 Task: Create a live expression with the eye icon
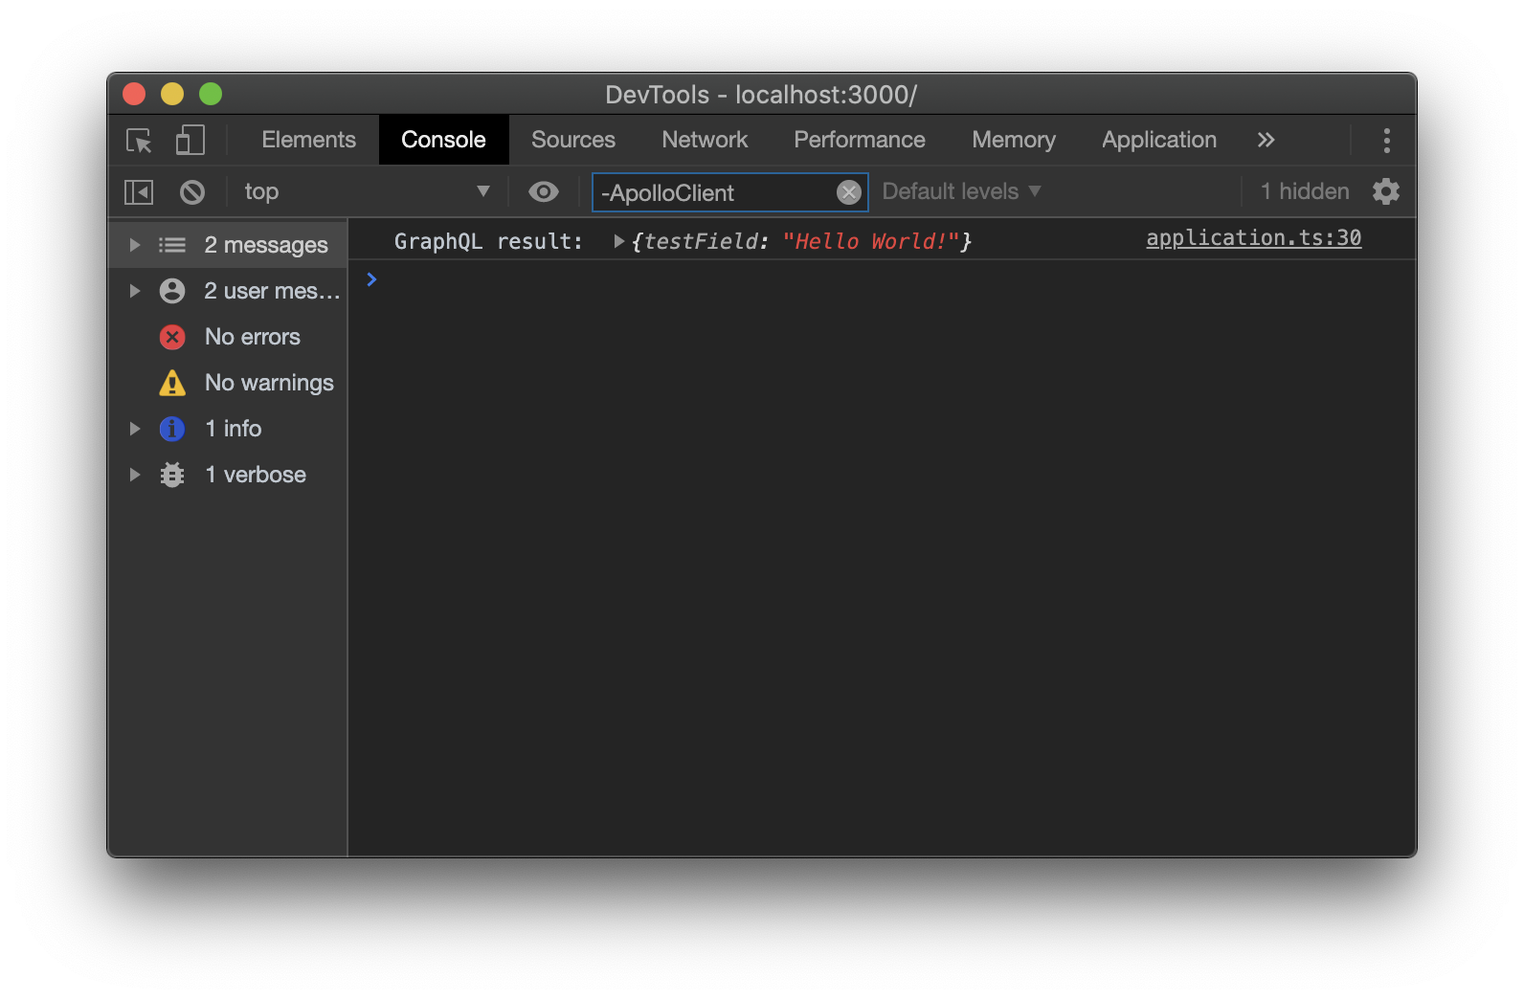544,191
